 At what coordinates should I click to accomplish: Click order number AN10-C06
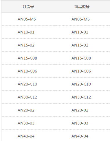point(27,71)
